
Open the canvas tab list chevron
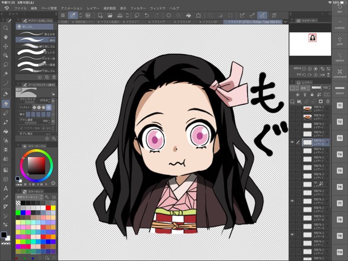pyautogui.click(x=286, y=21)
